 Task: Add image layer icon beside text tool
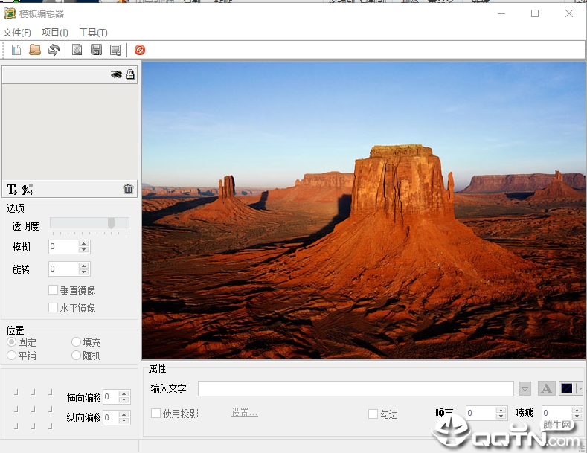coord(28,190)
